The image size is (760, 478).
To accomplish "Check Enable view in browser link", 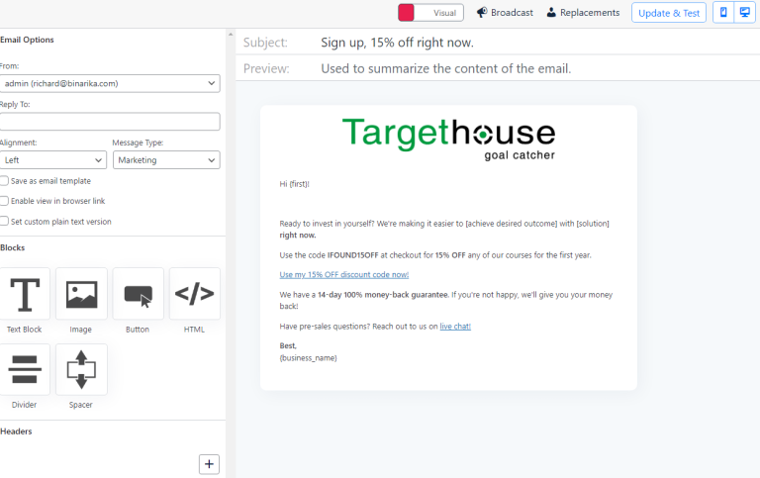I will click(x=5, y=201).
